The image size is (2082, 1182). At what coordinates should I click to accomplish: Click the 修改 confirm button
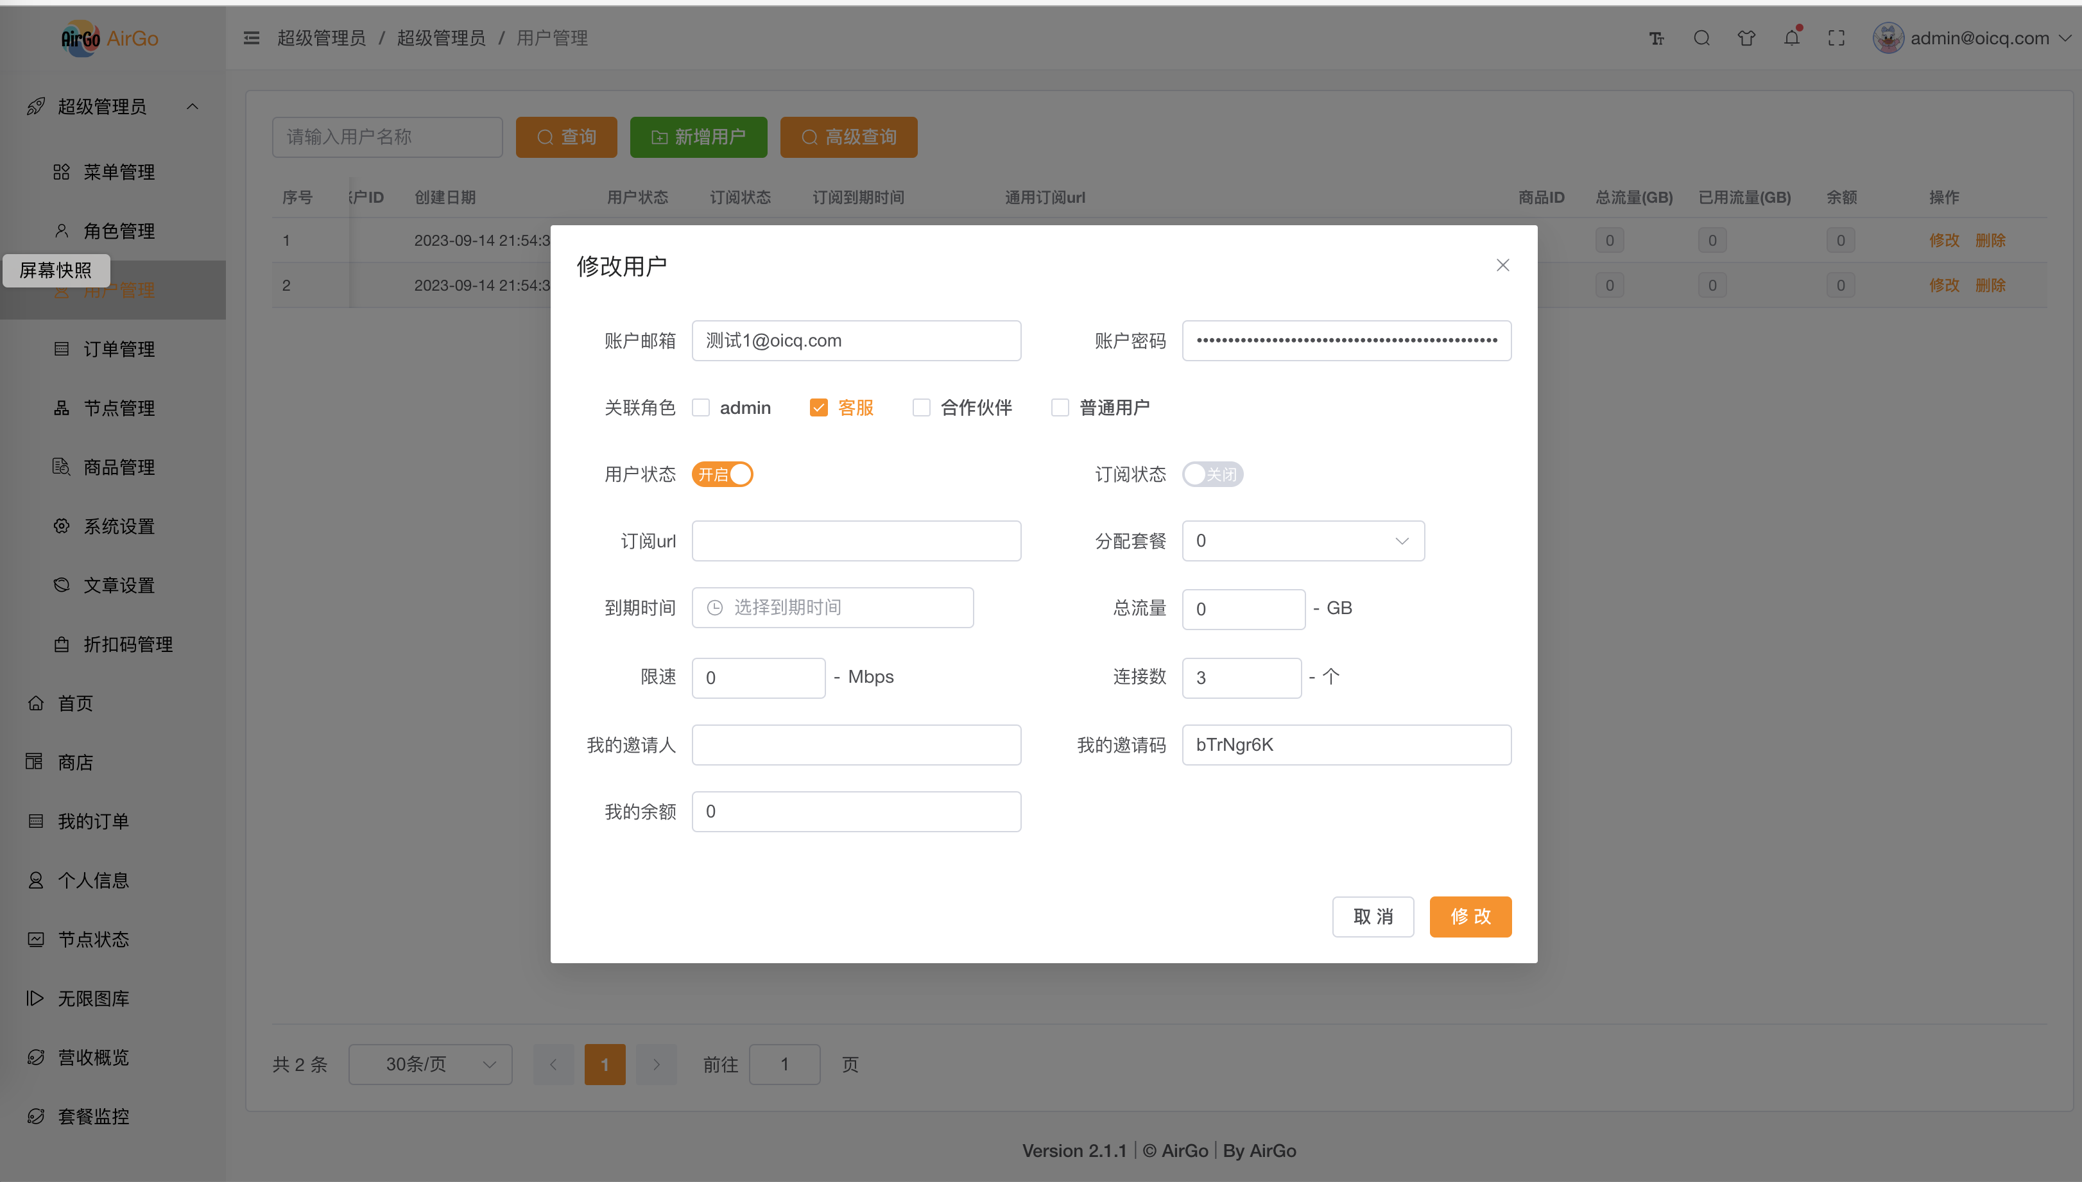coord(1470,916)
